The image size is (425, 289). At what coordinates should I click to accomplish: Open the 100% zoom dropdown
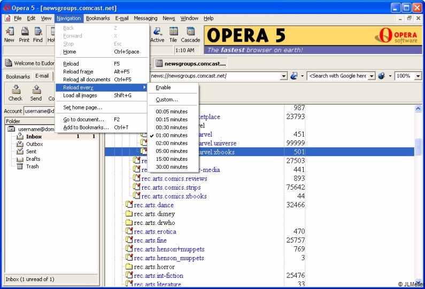(418, 76)
